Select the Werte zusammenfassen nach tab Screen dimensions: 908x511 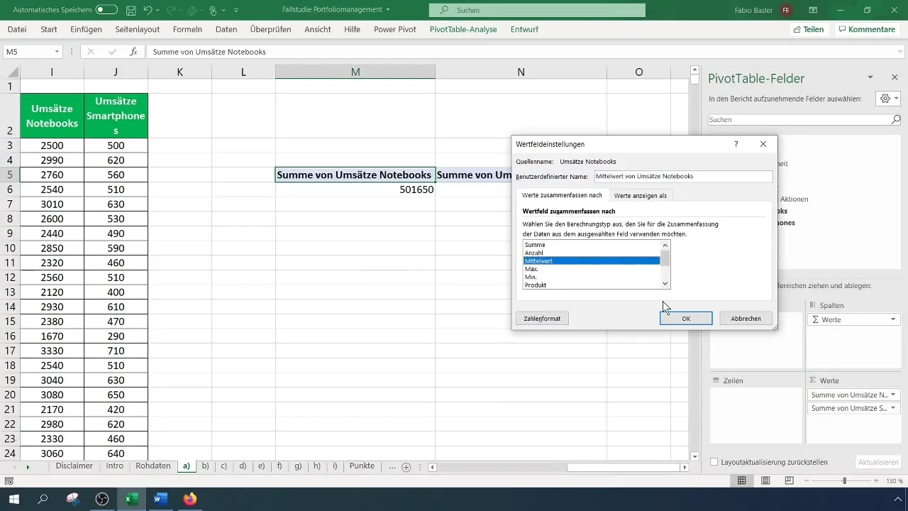coord(562,195)
